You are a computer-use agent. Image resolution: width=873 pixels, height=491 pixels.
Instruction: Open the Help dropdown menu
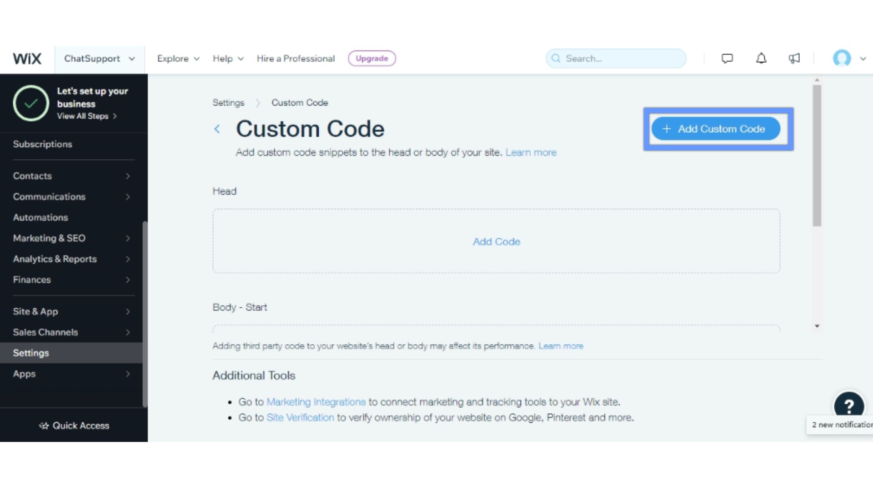(228, 59)
